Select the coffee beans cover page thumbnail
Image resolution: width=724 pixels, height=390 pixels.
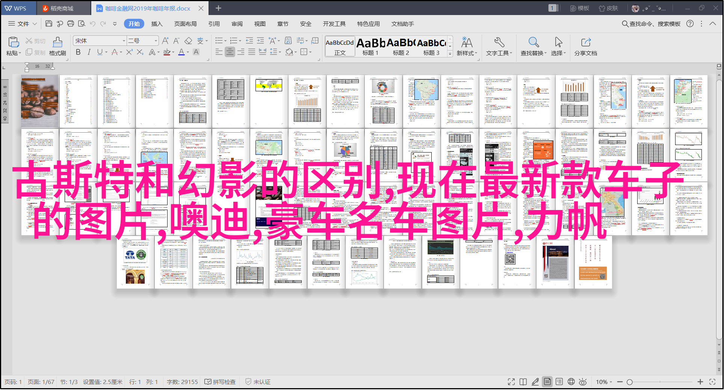click(x=39, y=101)
